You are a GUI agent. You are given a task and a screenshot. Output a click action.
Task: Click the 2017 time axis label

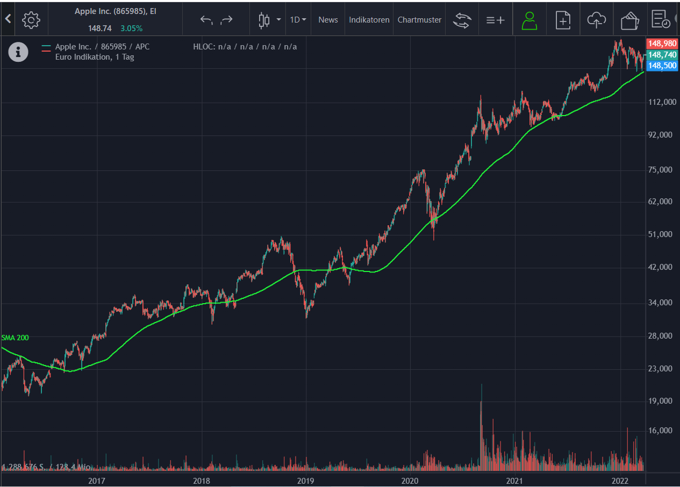(x=96, y=480)
